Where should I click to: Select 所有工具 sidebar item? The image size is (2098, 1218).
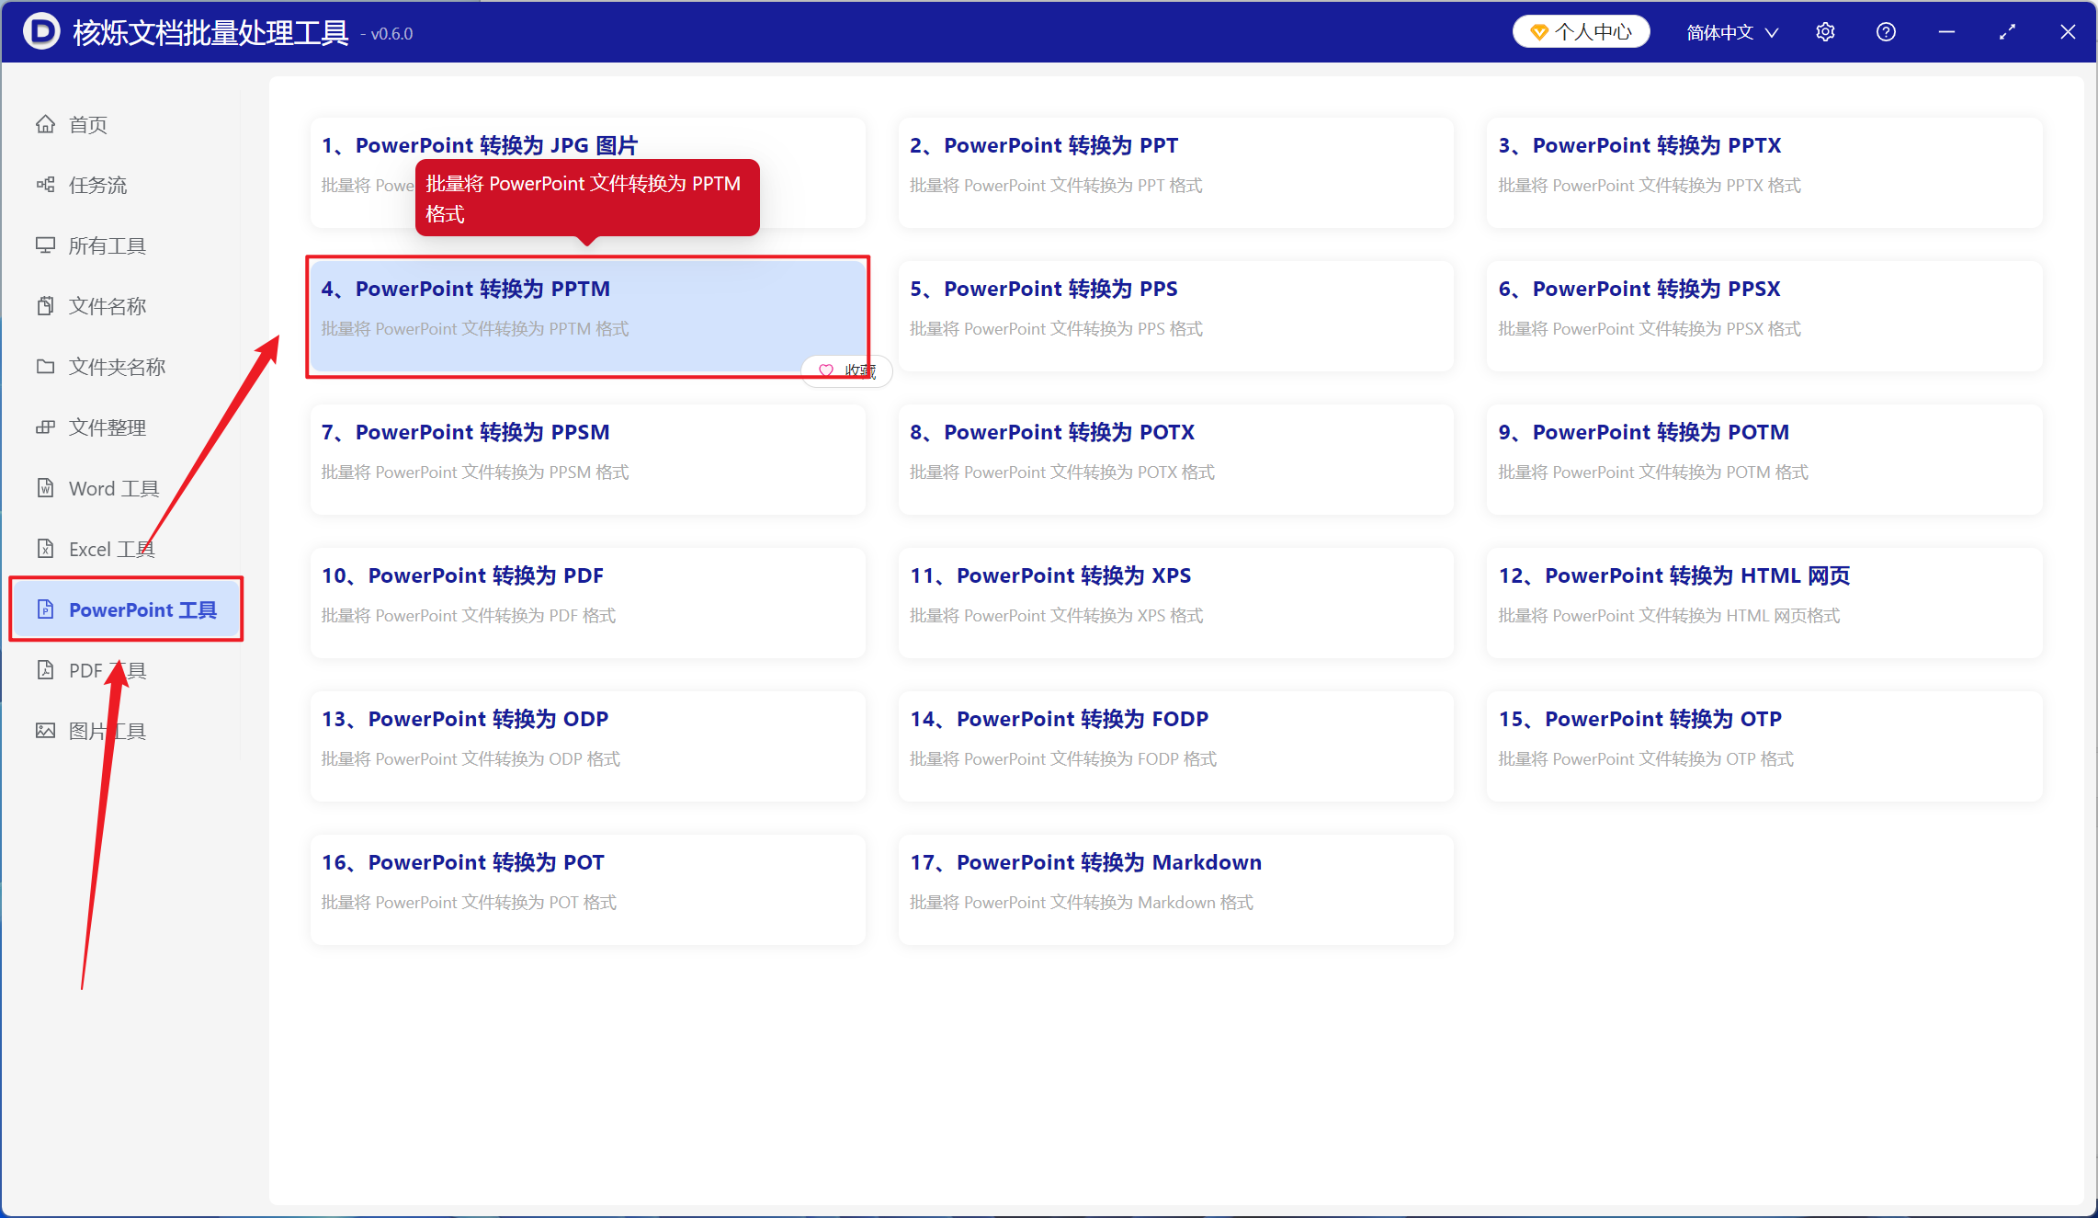[x=125, y=245]
